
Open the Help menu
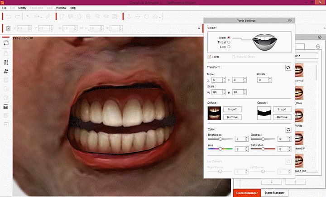[72, 8]
